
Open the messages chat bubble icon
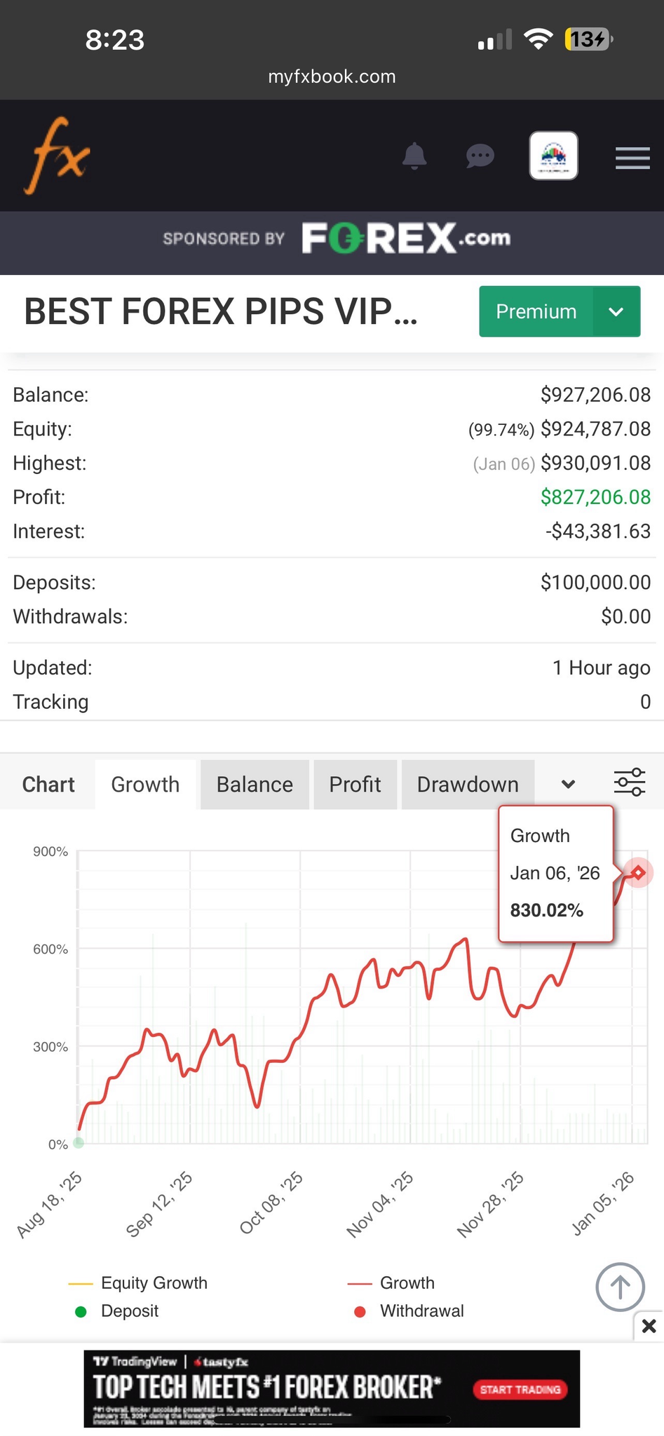pos(480,156)
